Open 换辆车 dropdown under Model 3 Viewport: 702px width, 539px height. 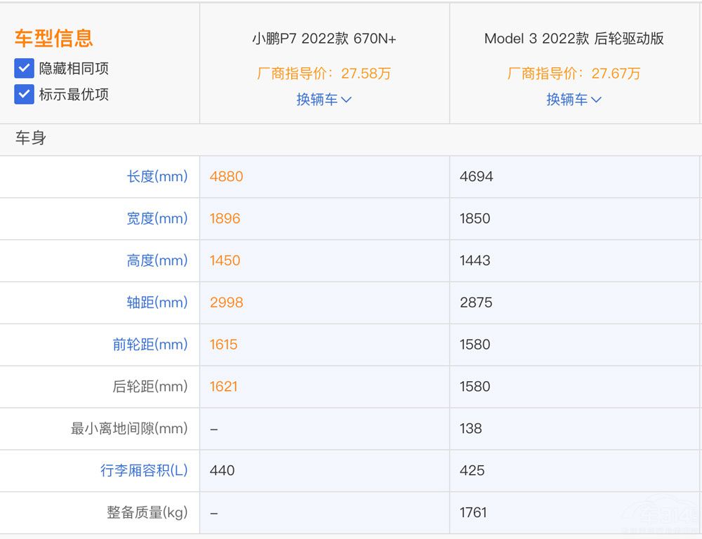pyautogui.click(x=574, y=100)
